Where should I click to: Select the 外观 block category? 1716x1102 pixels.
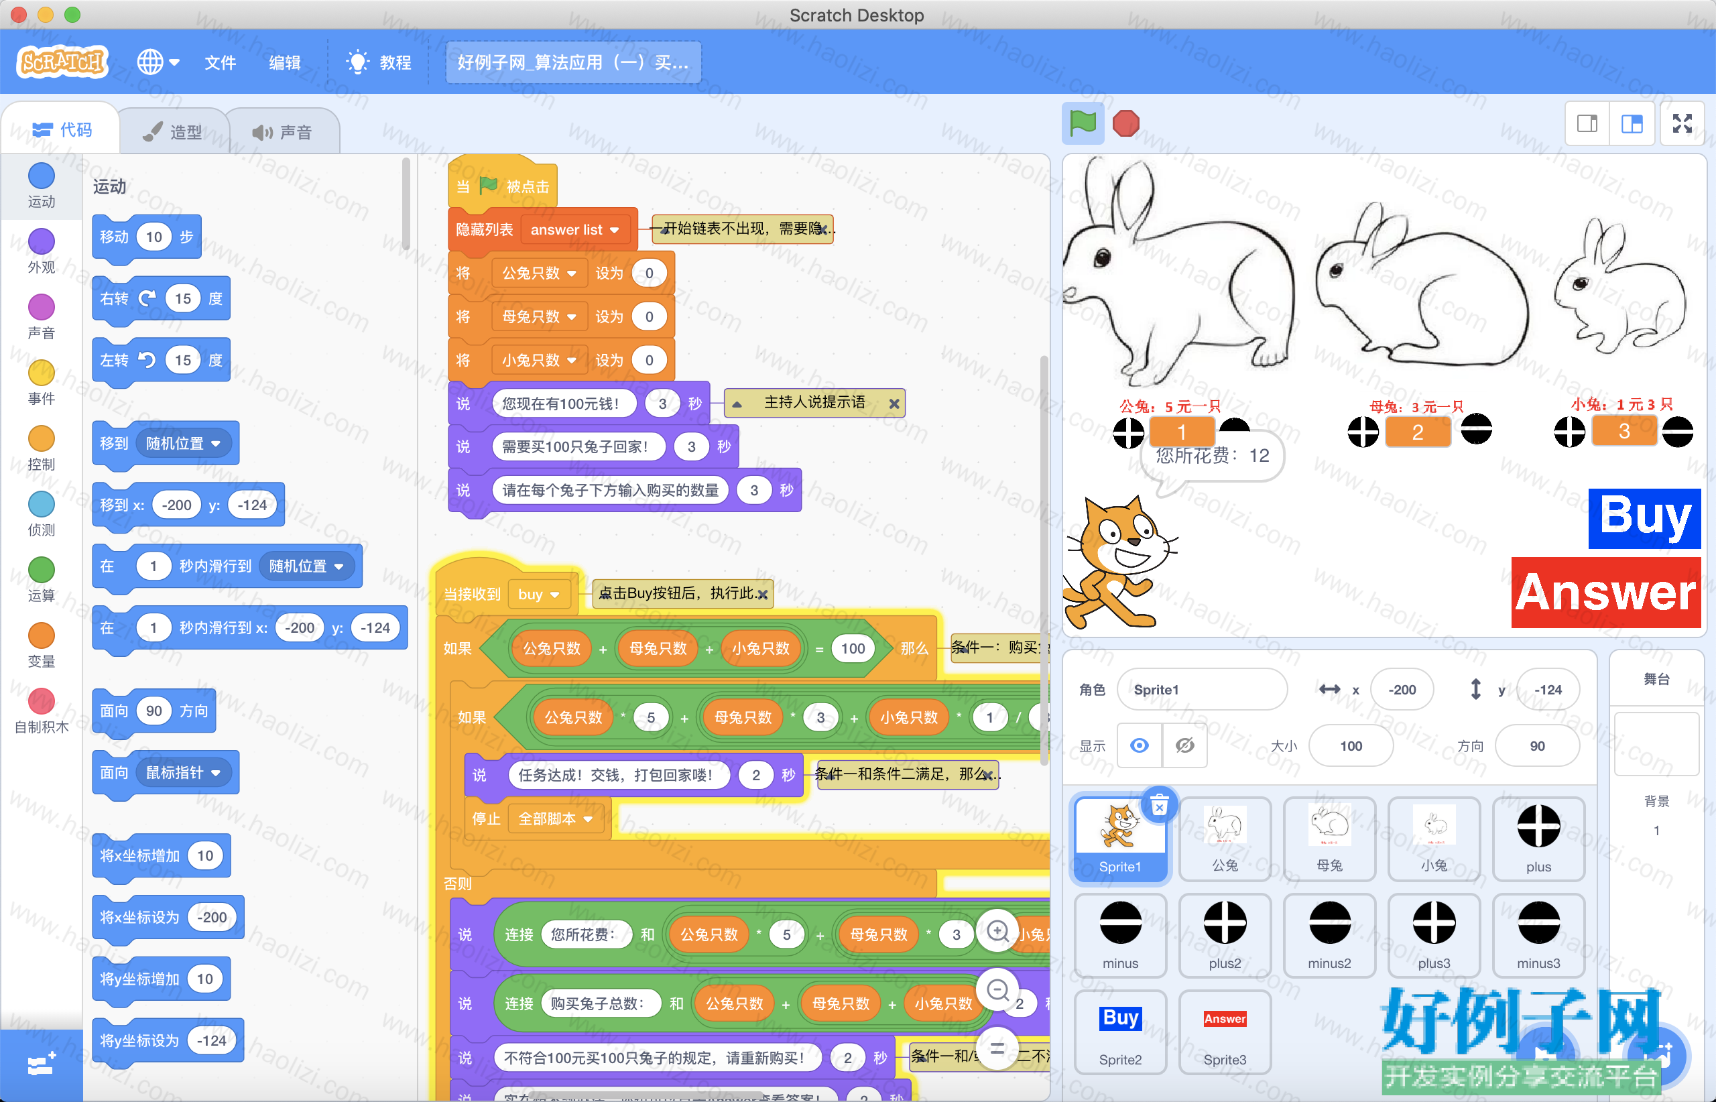(41, 252)
